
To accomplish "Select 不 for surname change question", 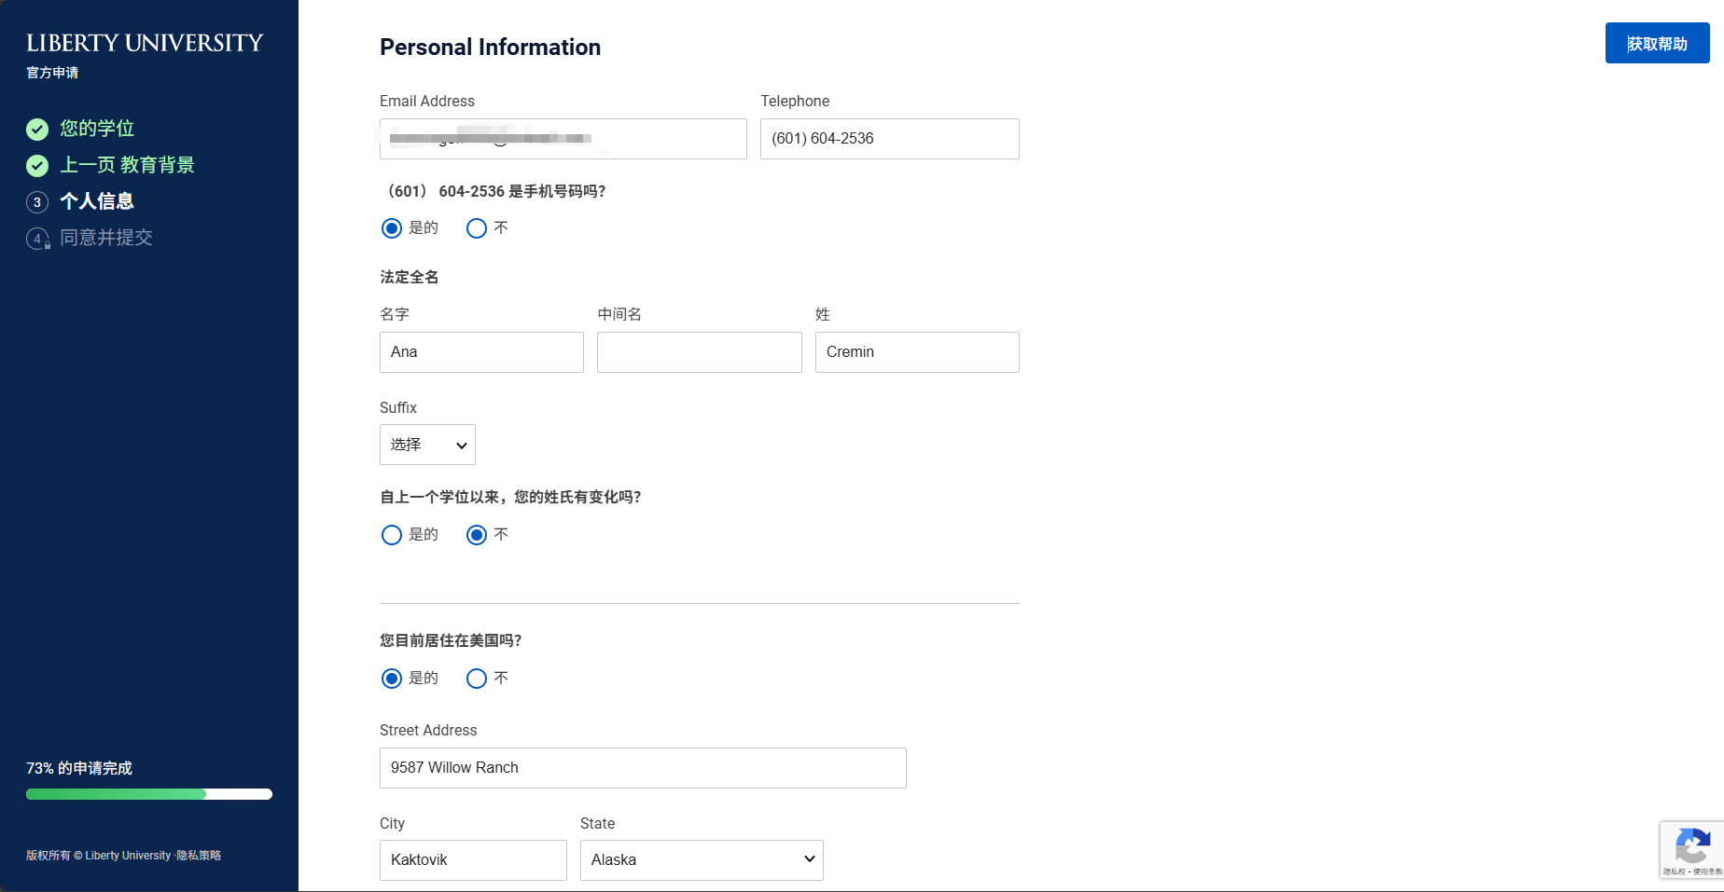I will [477, 535].
